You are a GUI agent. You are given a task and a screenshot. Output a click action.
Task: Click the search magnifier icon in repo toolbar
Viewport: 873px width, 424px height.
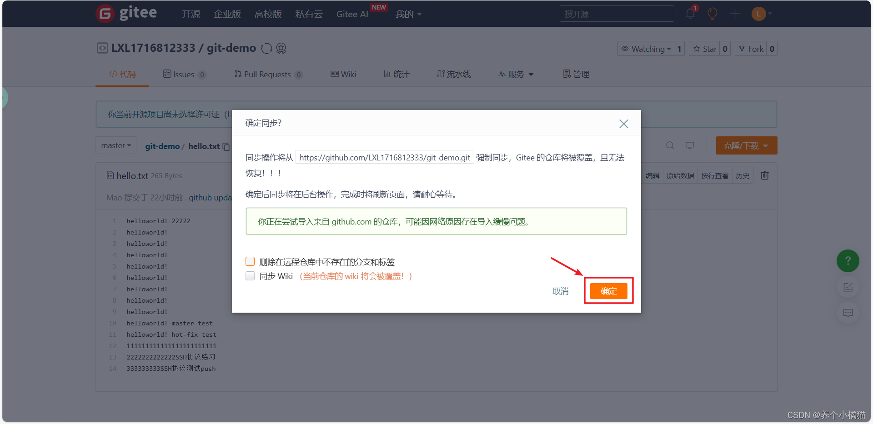tap(670, 145)
